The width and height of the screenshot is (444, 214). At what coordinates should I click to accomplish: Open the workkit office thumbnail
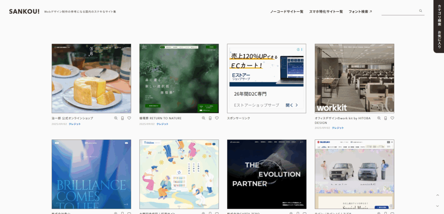[355, 78]
